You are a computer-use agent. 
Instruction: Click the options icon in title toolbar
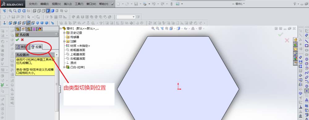coord(177,4)
